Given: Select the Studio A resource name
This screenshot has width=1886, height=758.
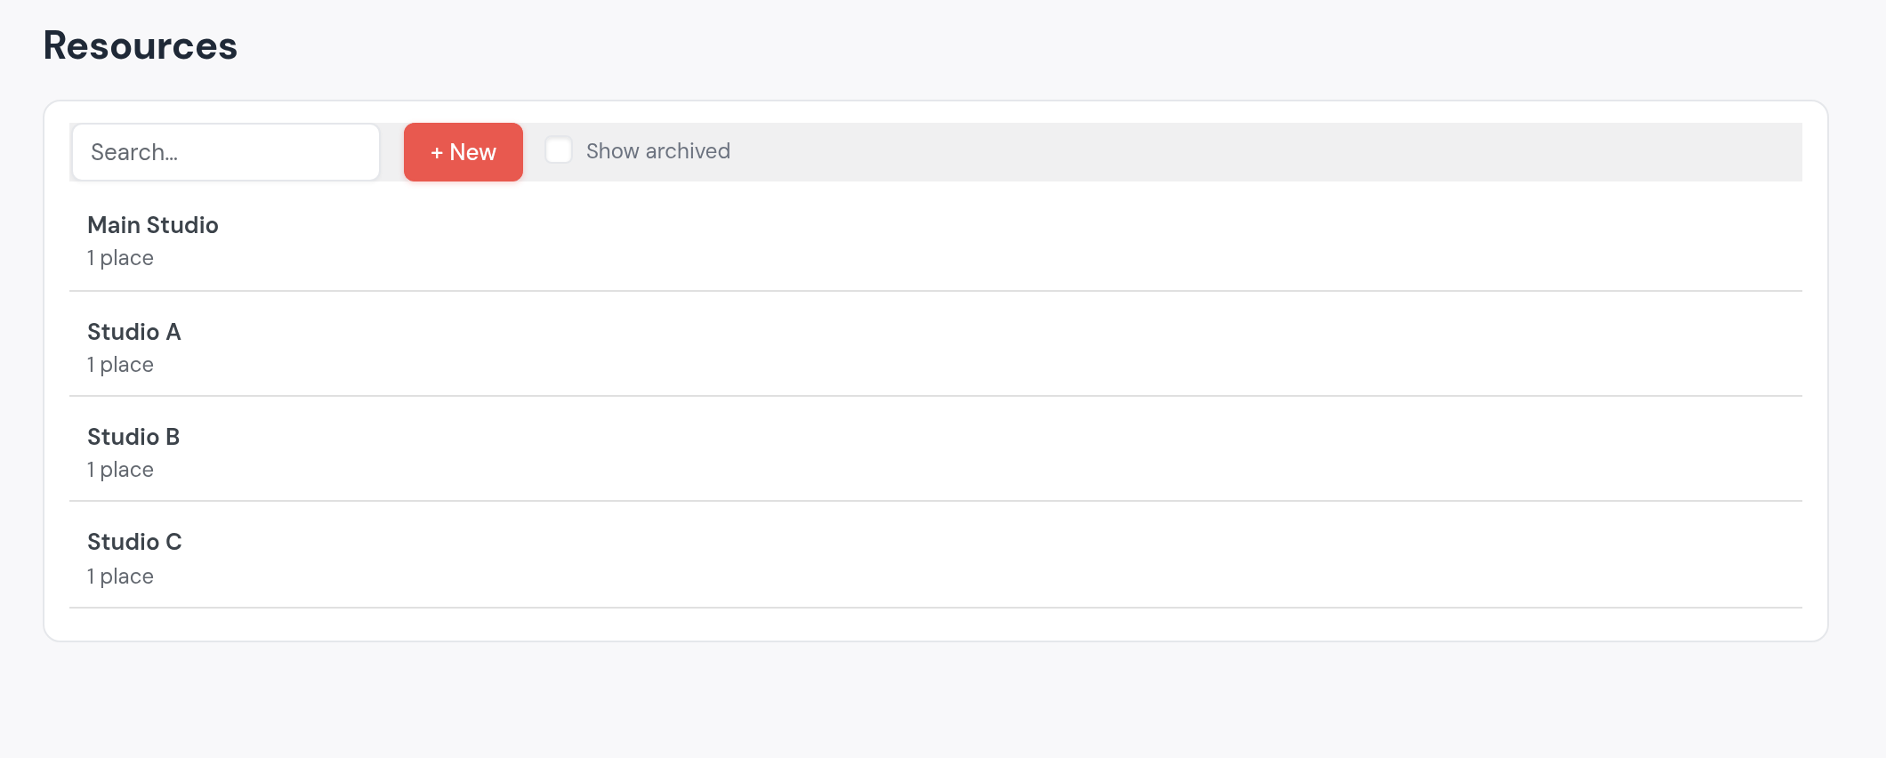Looking at the screenshot, I should coord(134,332).
